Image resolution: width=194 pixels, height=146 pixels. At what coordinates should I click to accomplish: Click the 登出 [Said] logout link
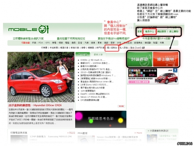click(136, 48)
